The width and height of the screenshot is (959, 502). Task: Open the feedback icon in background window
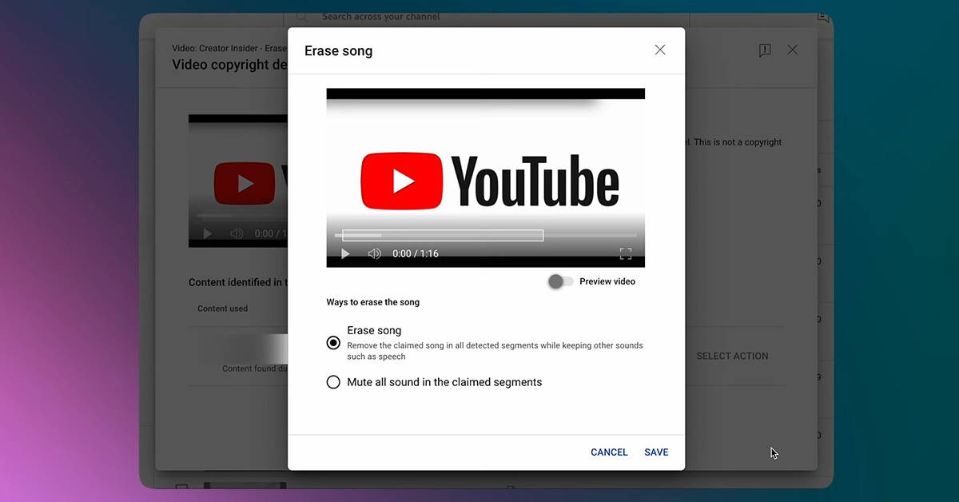coord(765,50)
